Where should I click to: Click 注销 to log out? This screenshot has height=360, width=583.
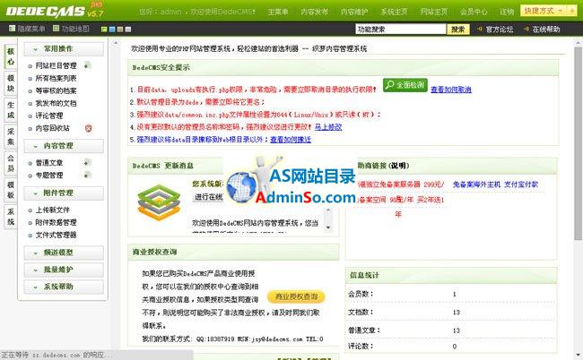pyautogui.click(x=507, y=12)
